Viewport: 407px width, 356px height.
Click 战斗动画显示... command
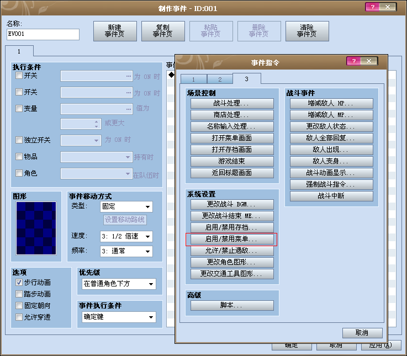[x=331, y=173]
